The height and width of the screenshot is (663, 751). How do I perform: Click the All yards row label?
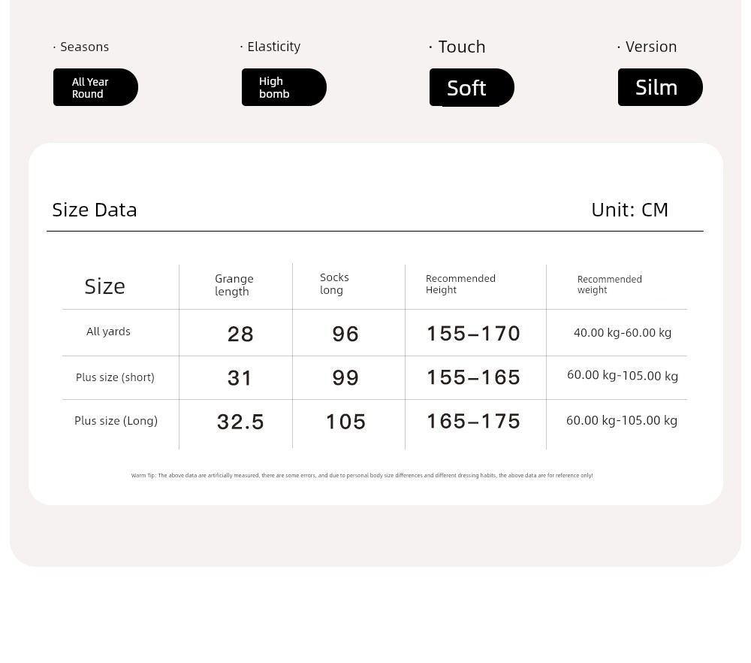tap(108, 331)
